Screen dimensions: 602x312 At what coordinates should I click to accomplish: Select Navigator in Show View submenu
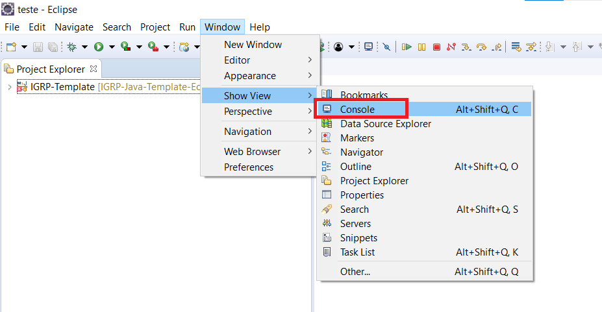pyautogui.click(x=425, y=152)
